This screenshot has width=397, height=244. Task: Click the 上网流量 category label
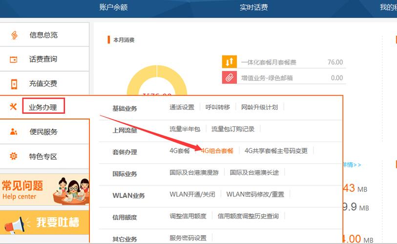[125, 130]
